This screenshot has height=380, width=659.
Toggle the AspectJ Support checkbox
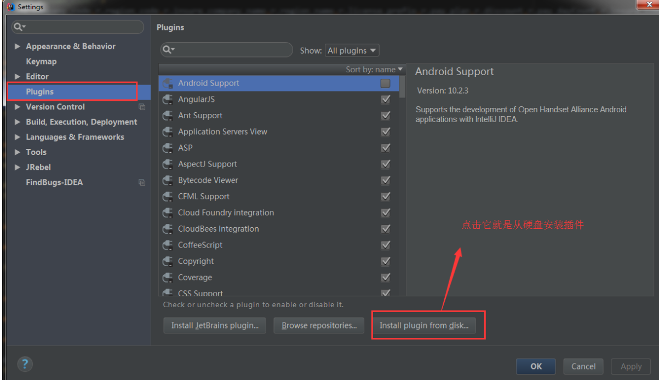click(386, 164)
